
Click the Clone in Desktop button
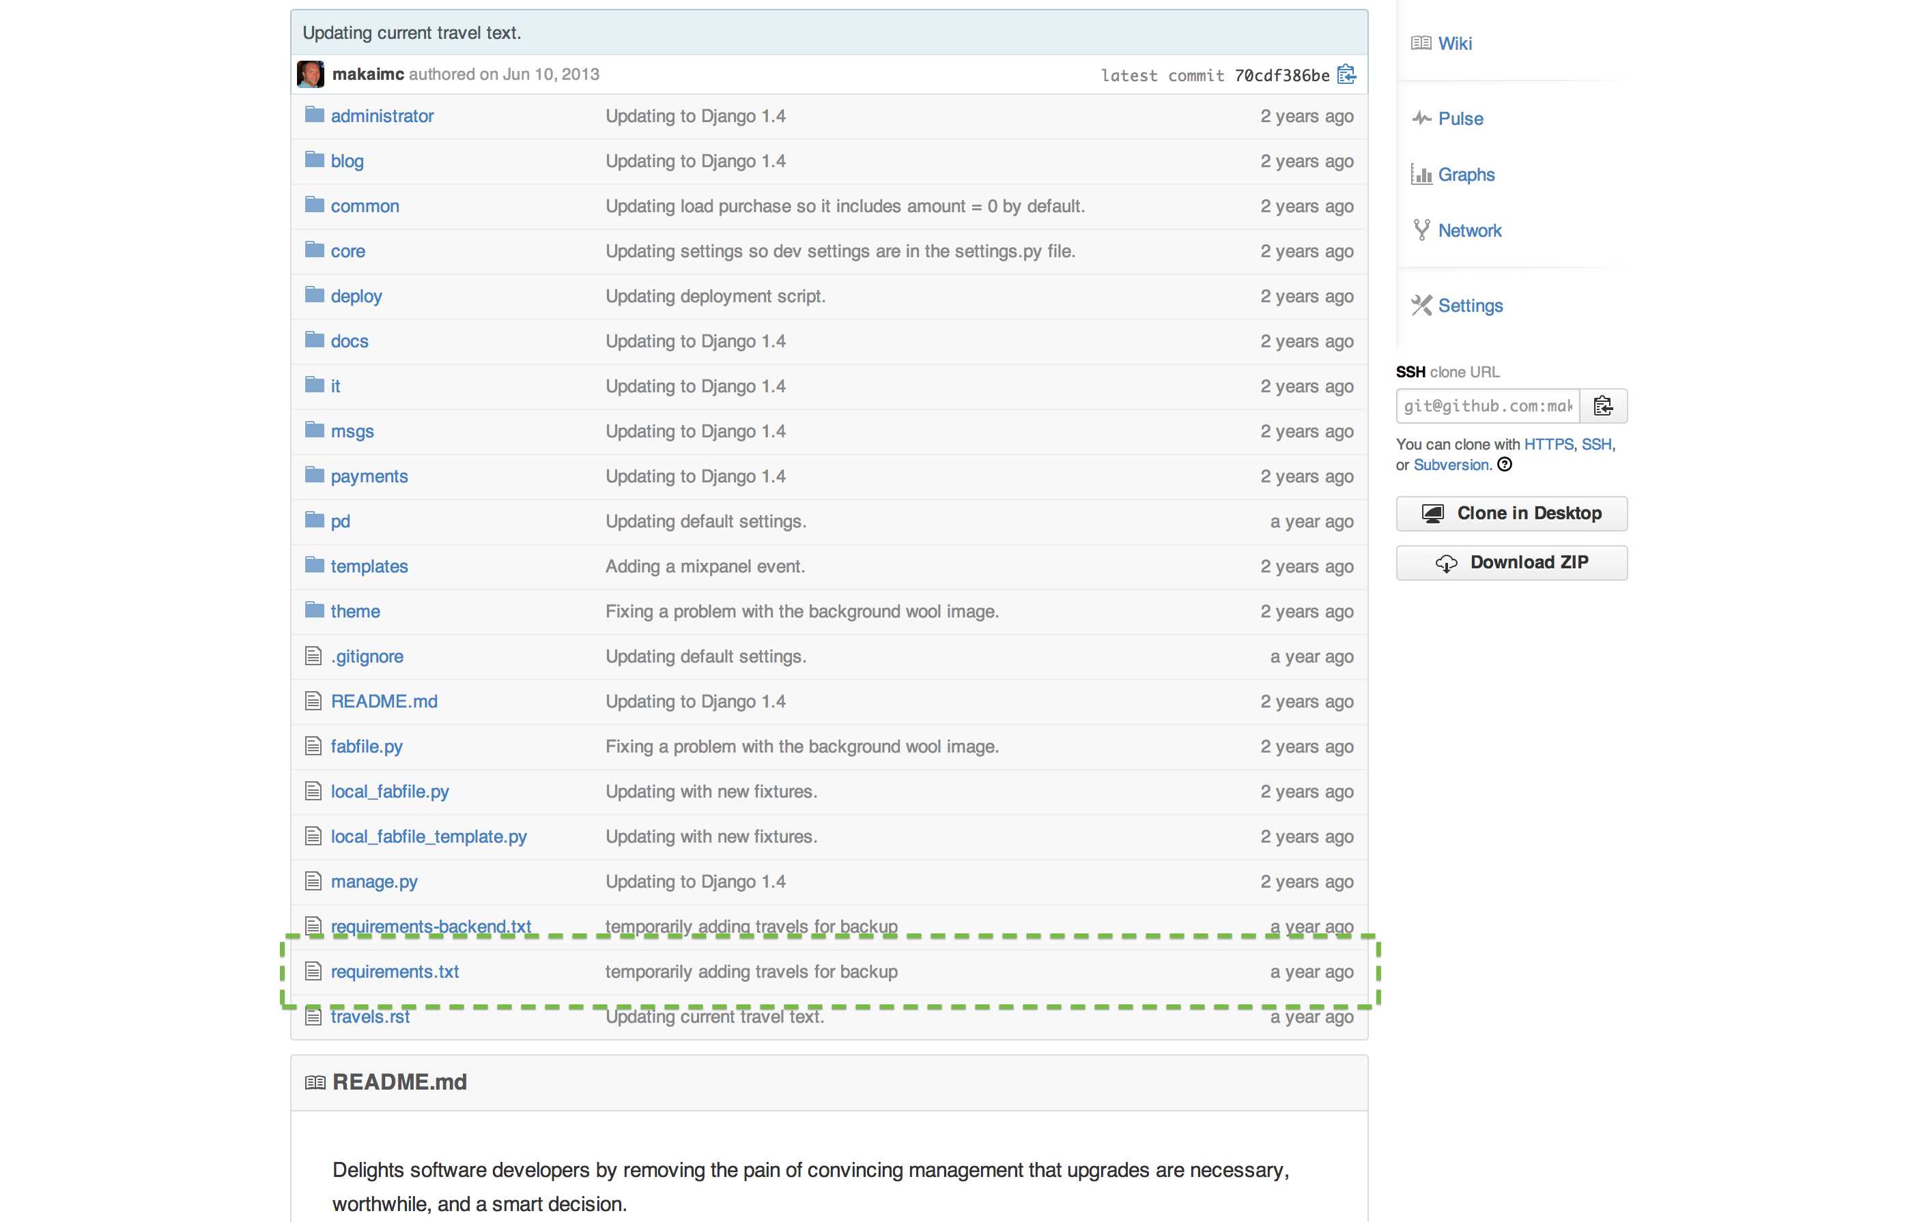click(1512, 513)
